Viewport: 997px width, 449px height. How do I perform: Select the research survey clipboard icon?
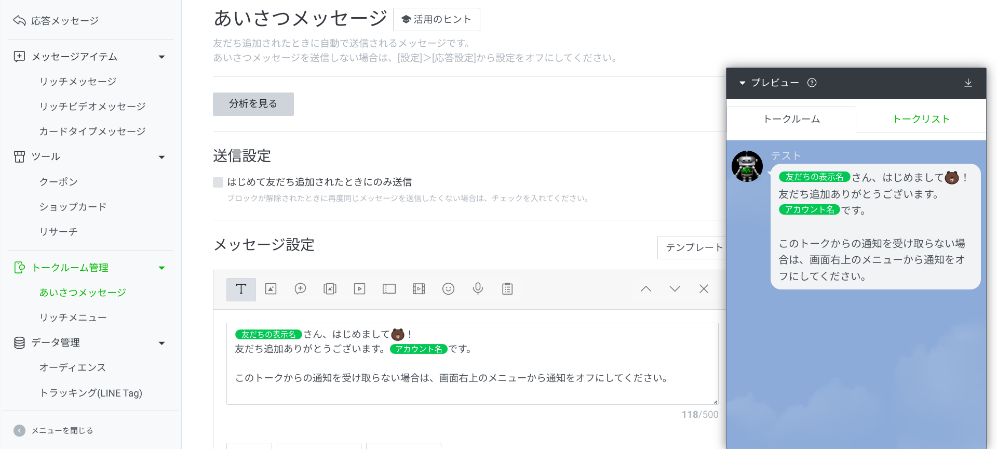507,289
